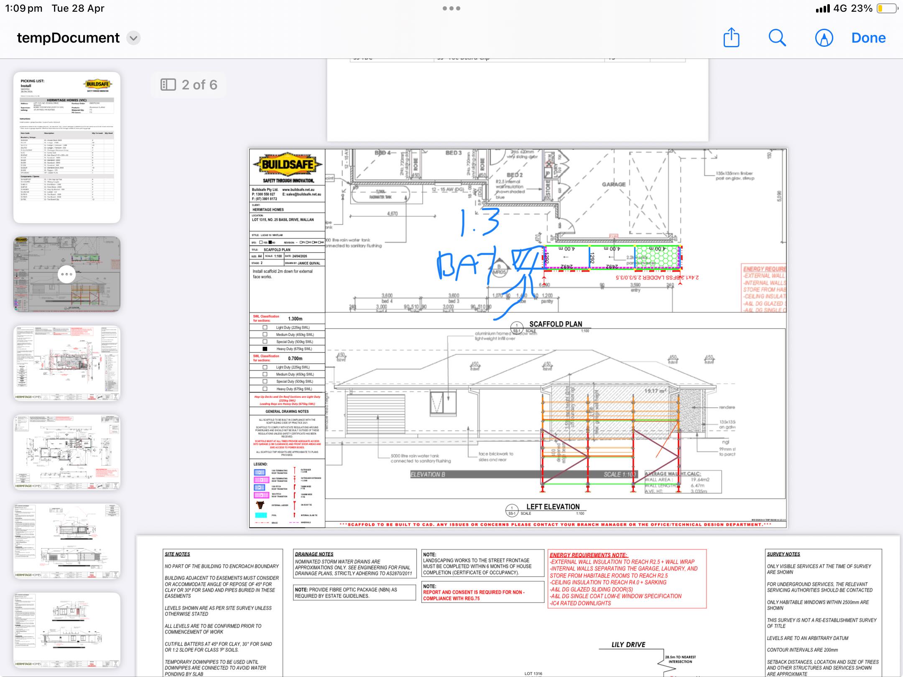
Task: Tap the three-dot multitasking control at top
Action: [451, 8]
